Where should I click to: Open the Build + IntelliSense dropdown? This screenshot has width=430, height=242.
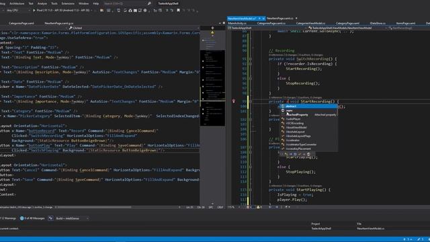(72, 218)
